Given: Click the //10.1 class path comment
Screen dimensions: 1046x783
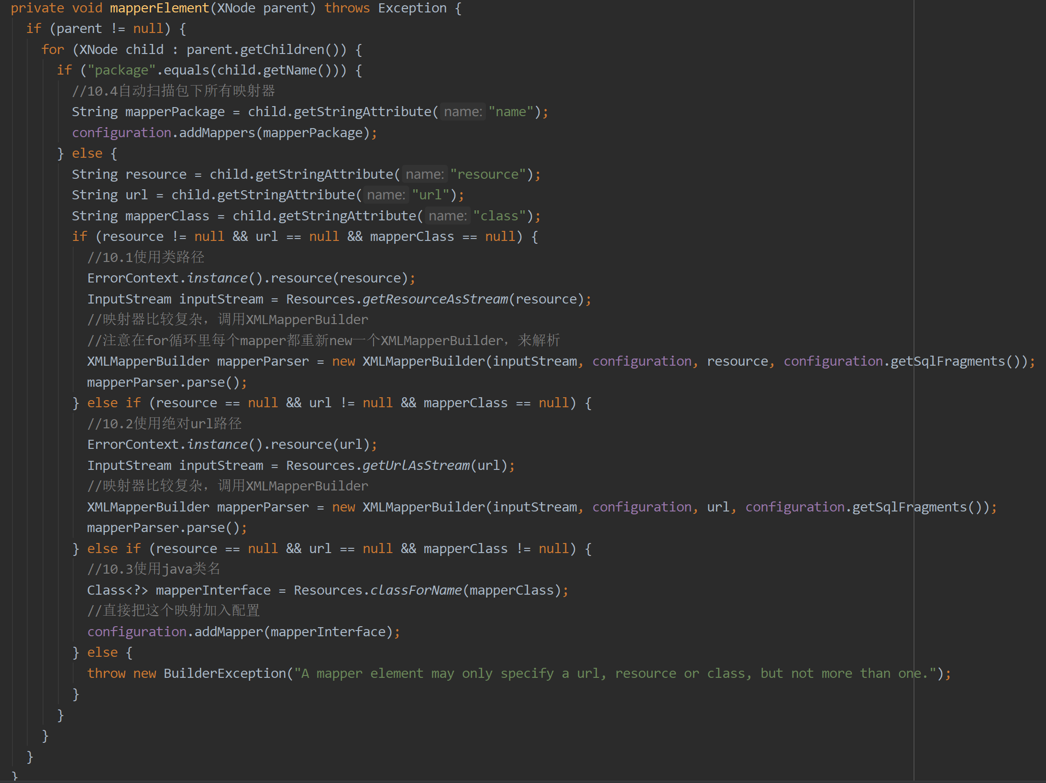Looking at the screenshot, I should [x=145, y=258].
